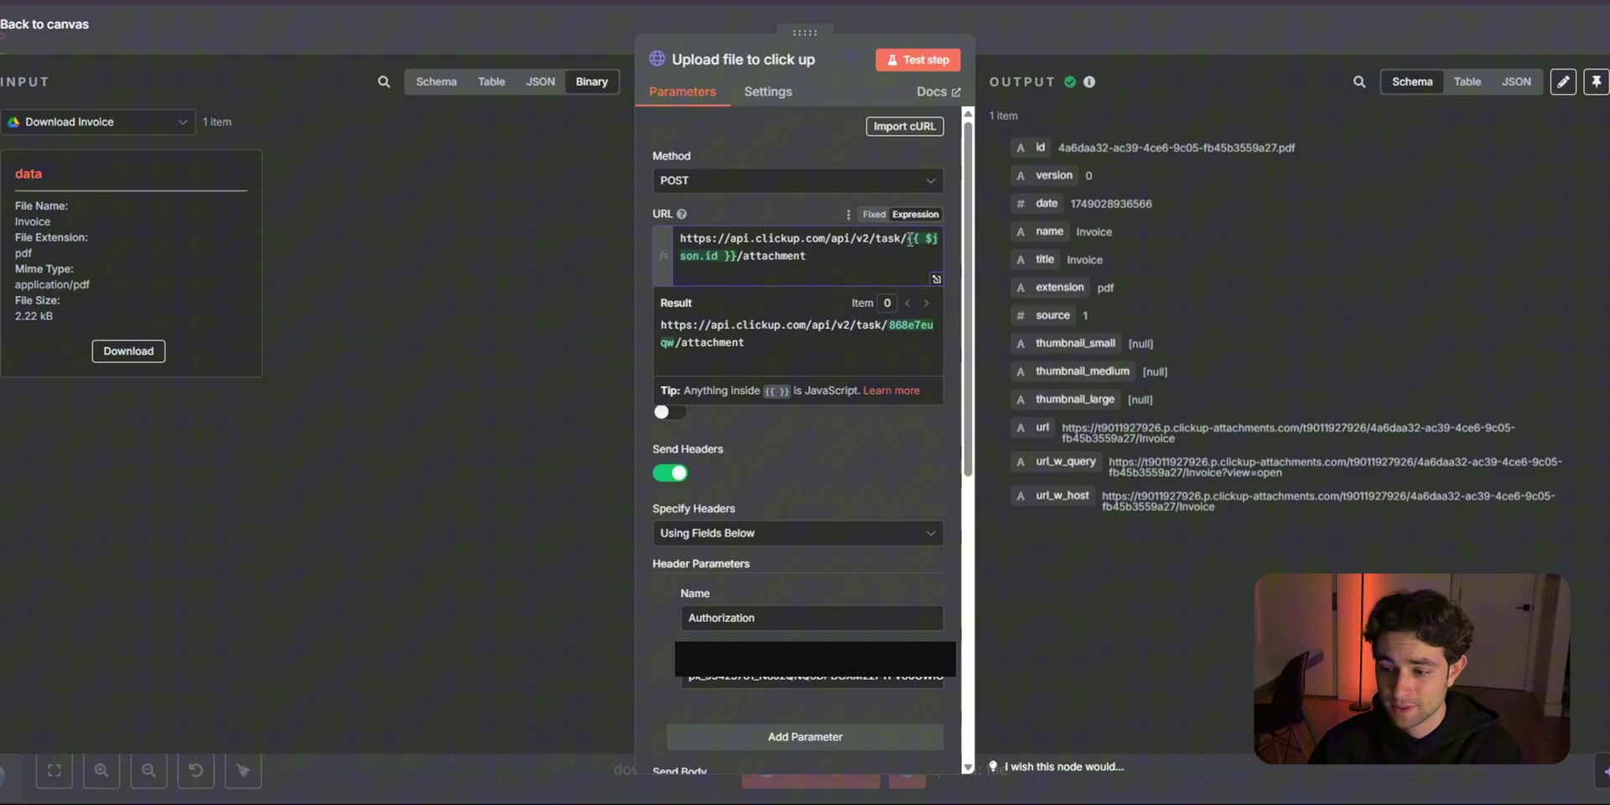Open the Specify Headers dropdown
The height and width of the screenshot is (805, 1610).
pos(798,533)
